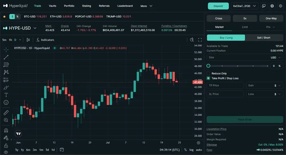The width and height of the screenshot is (286, 155).
Task: Open chart settings gear below price axis
Action: click(x=198, y=143)
